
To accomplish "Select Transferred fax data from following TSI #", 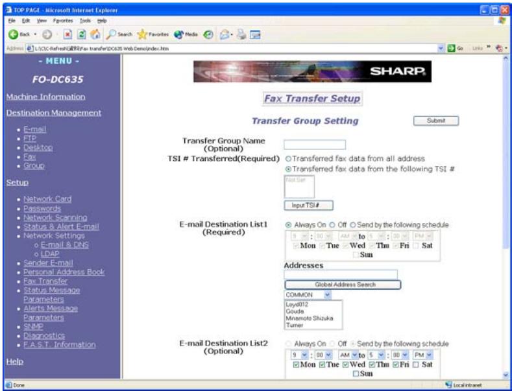I will point(288,169).
